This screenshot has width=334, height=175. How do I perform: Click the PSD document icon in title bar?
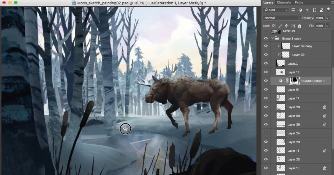click(x=74, y=3)
